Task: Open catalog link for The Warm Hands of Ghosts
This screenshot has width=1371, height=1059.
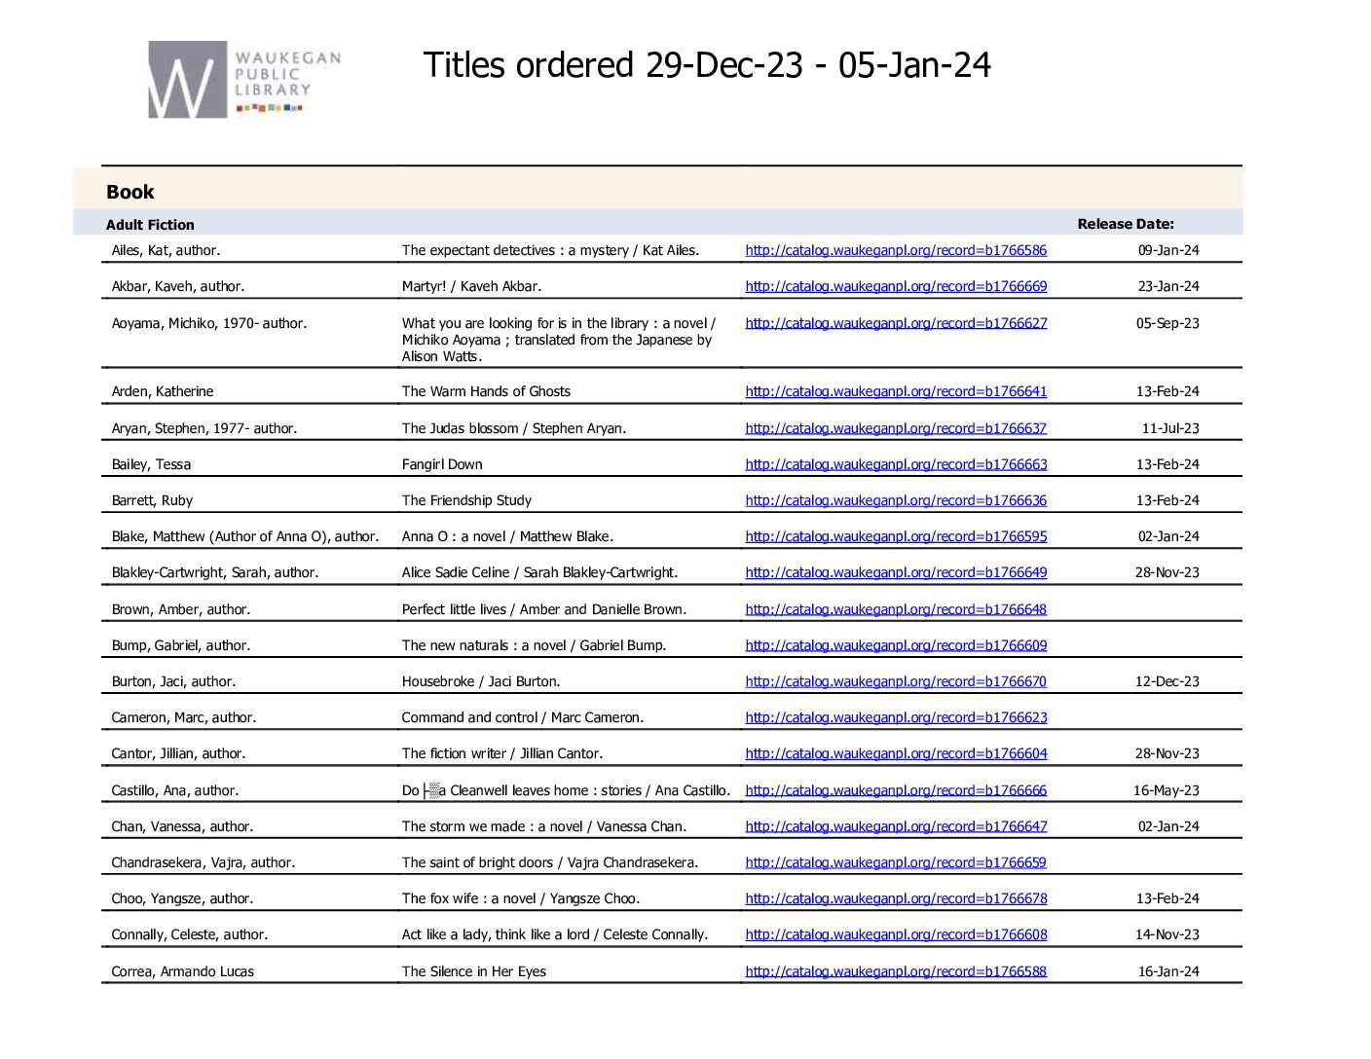Action: coord(896,391)
